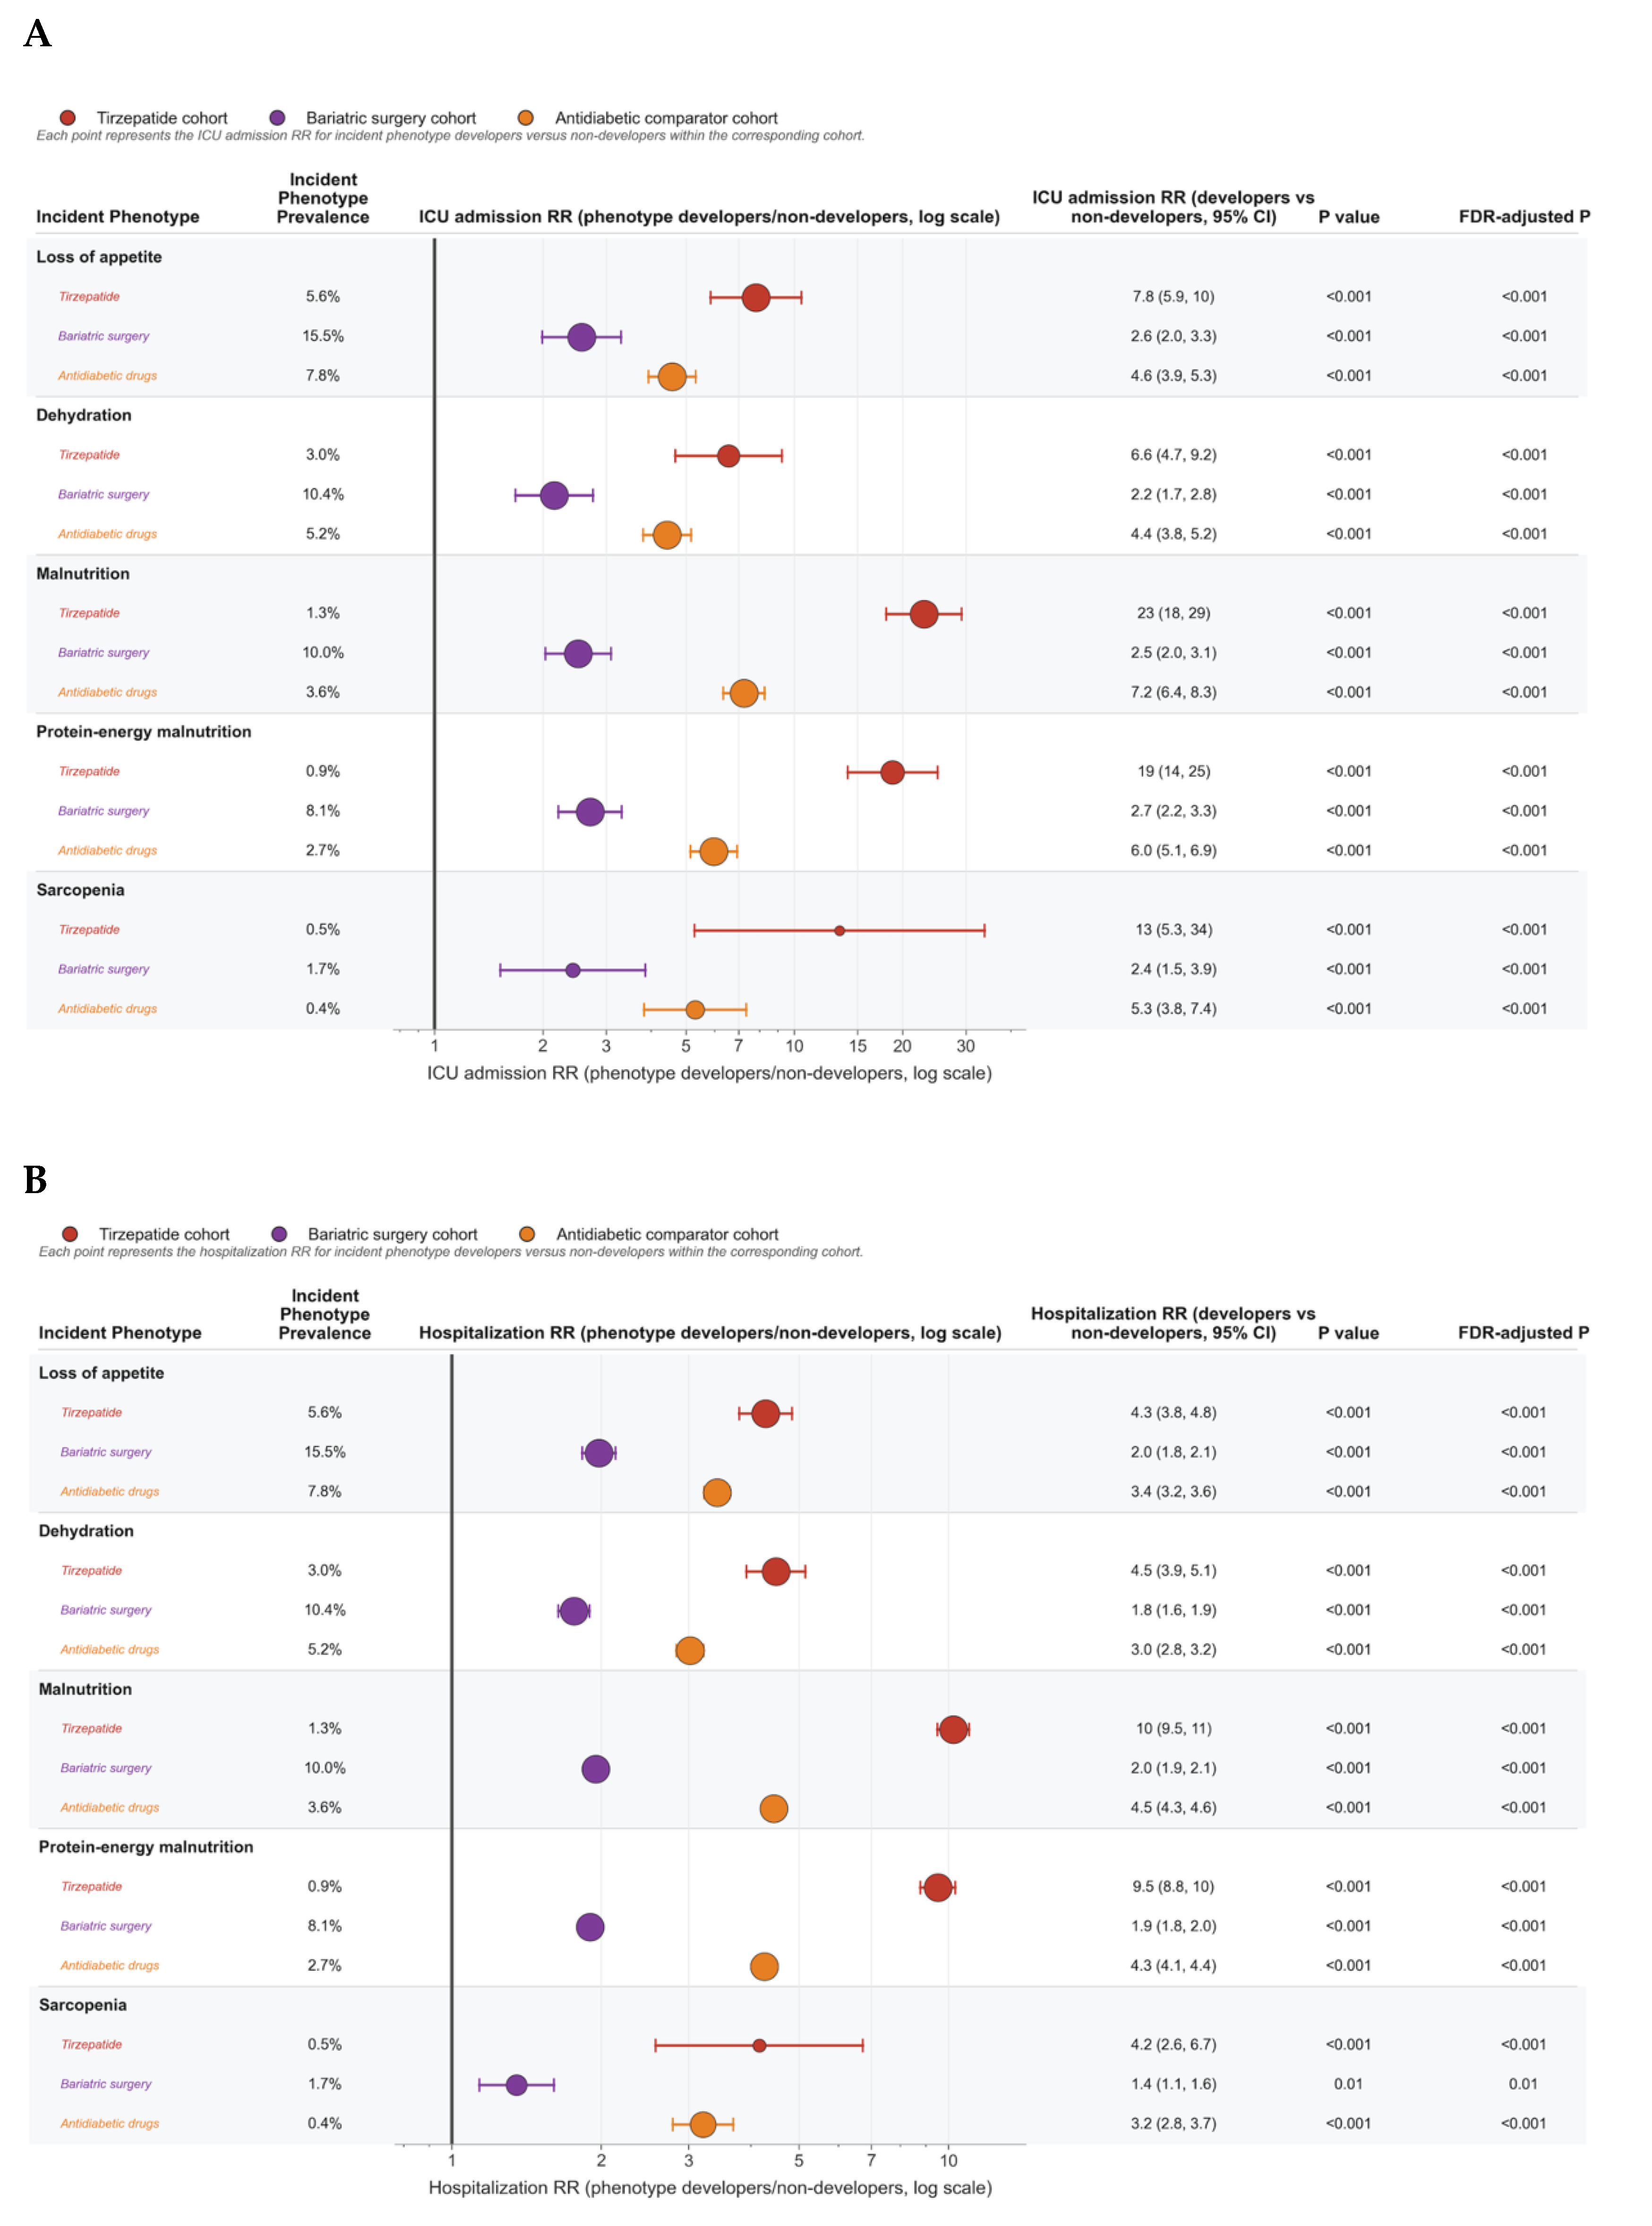
Task: Click the Protein-energy malnutrition heading in panel A
Action: point(144,732)
